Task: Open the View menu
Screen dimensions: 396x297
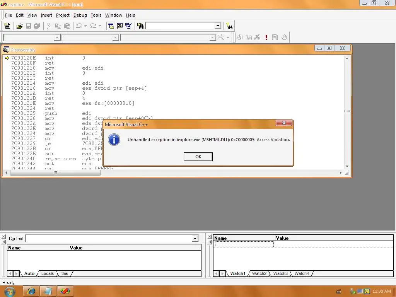Action: pos(32,15)
